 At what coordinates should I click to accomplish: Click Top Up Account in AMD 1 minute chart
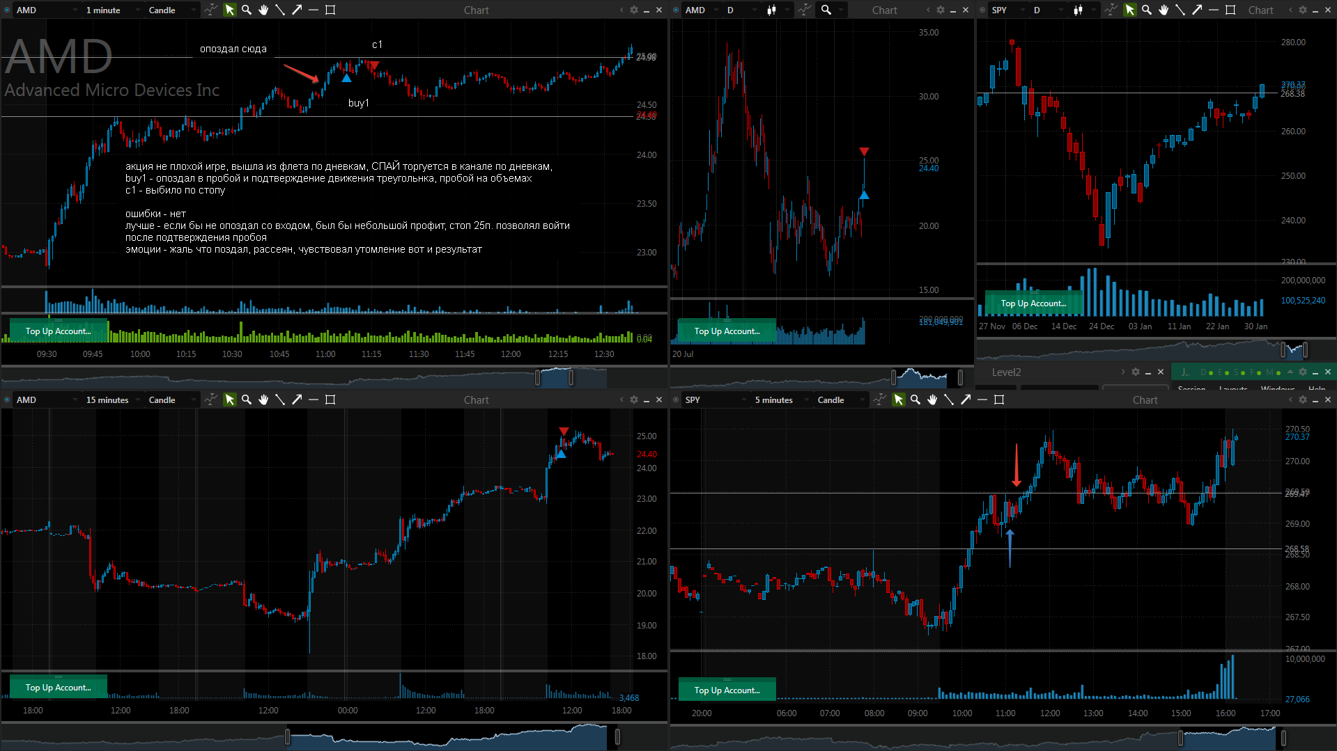point(59,331)
